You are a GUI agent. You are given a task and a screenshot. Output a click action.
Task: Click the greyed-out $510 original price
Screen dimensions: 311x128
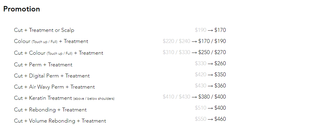coord(201,108)
